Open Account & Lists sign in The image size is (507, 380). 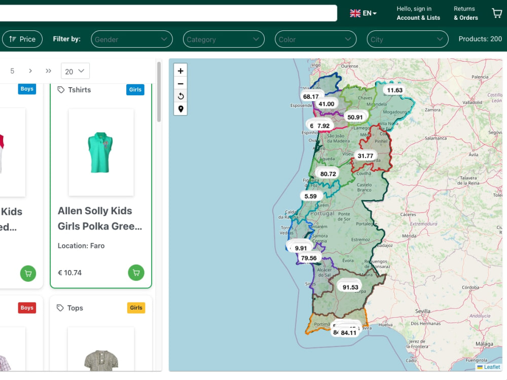418,13
